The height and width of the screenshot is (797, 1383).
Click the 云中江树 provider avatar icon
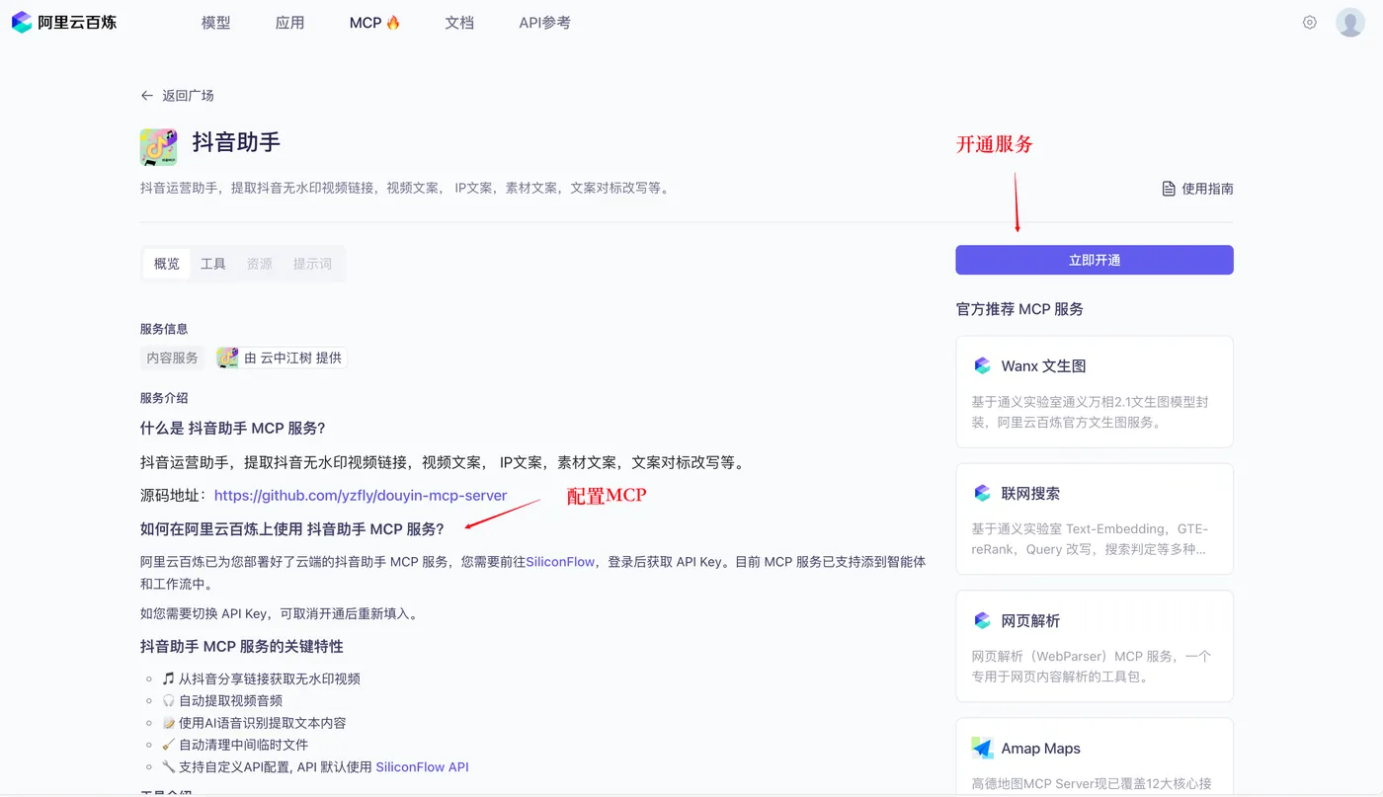[x=227, y=358]
